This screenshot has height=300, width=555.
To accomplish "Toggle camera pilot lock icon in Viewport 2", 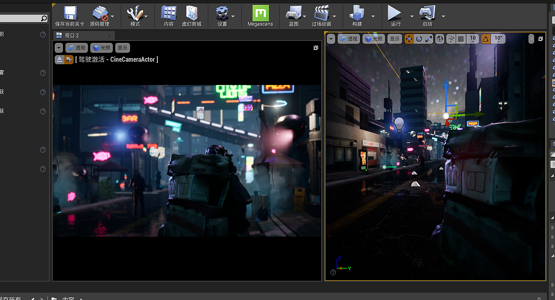I will pos(69,60).
